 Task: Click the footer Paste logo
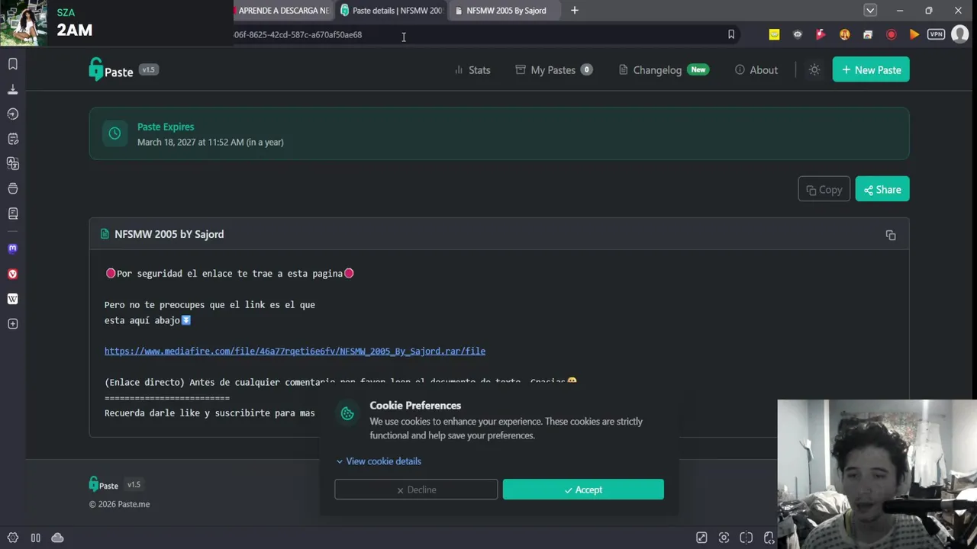[104, 485]
